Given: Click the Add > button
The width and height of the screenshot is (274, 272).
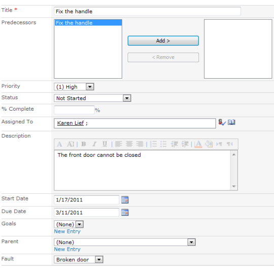Looking at the screenshot, I should click(163, 41).
